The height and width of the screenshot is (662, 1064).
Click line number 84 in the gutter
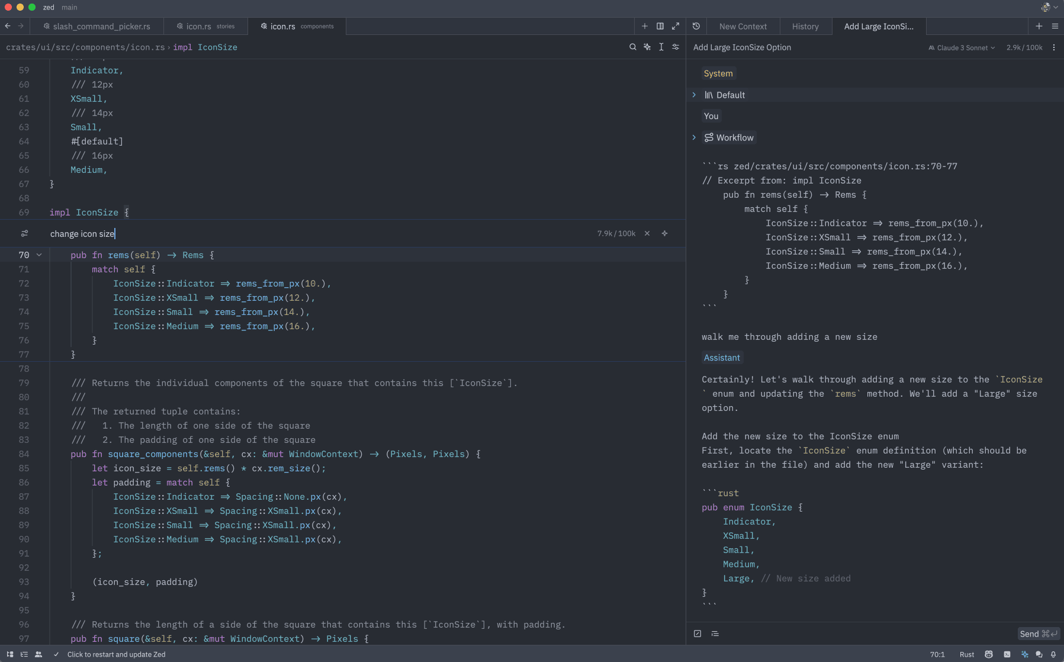24,454
